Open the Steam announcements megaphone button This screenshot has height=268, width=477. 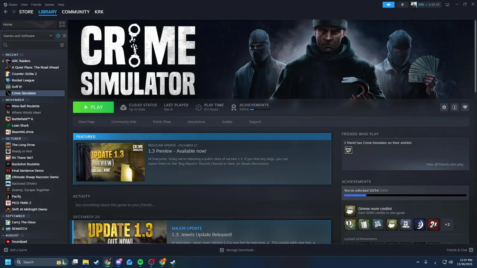(x=388, y=4)
